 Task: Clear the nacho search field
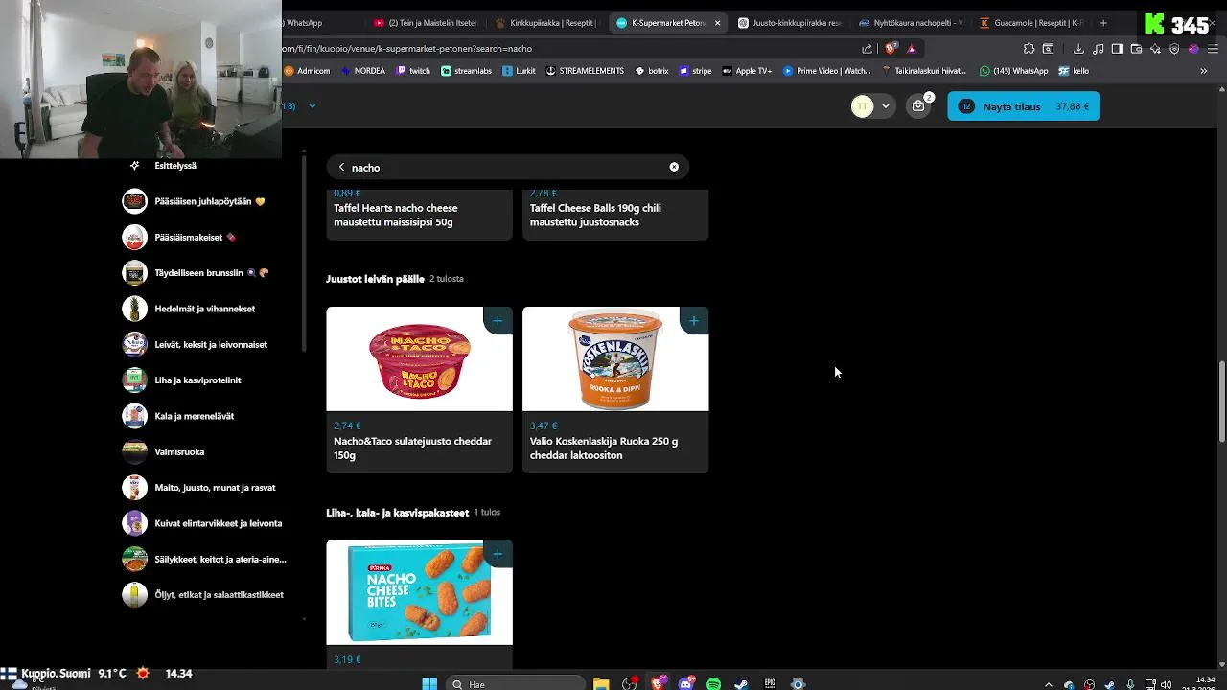tap(674, 167)
